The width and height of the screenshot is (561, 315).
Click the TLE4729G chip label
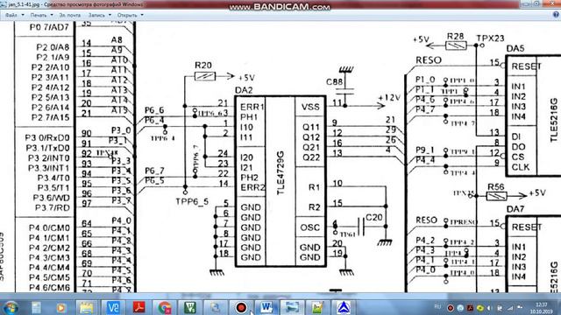tap(280, 173)
